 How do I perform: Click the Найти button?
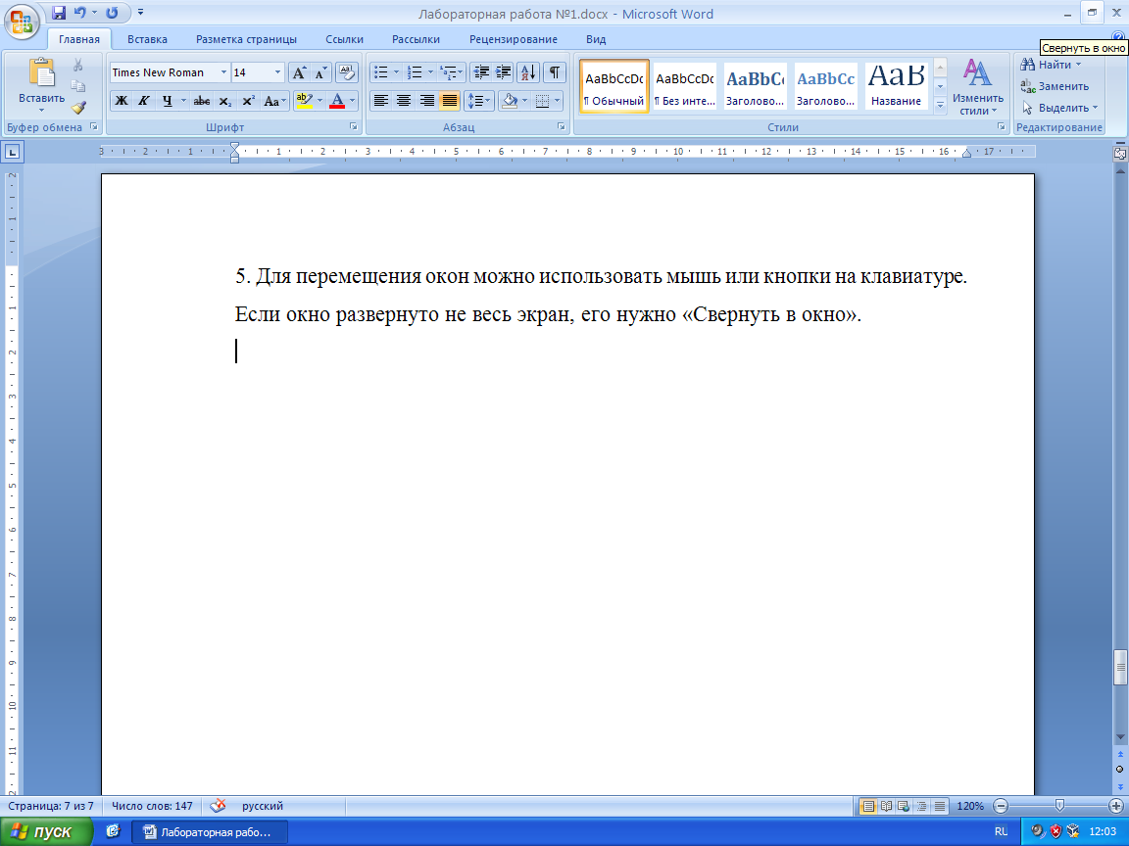[x=1052, y=65]
